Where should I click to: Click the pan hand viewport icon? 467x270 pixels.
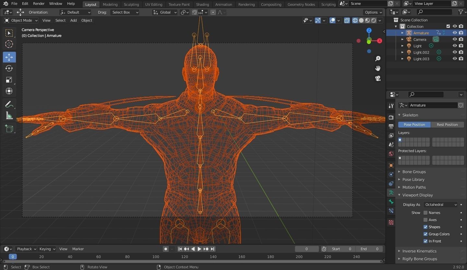pyautogui.click(x=378, y=68)
